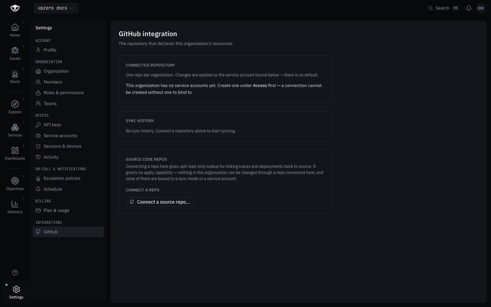Open Organization settings page
The width and height of the screenshot is (491, 307).
coord(68,71)
